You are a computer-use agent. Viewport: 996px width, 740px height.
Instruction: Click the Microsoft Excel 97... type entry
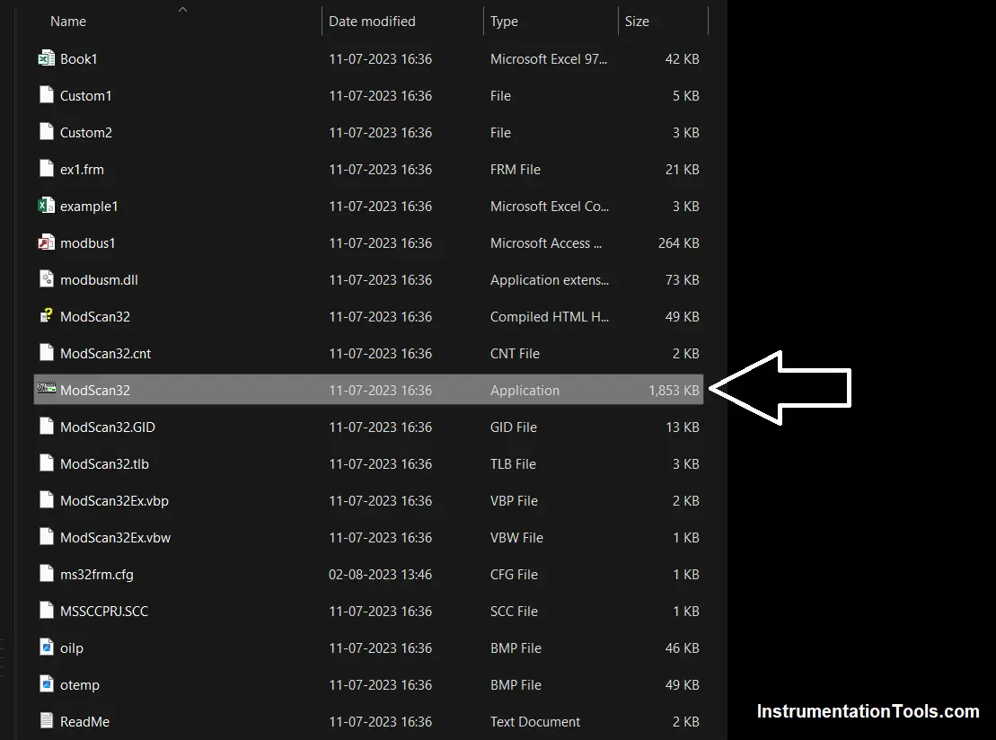click(549, 59)
